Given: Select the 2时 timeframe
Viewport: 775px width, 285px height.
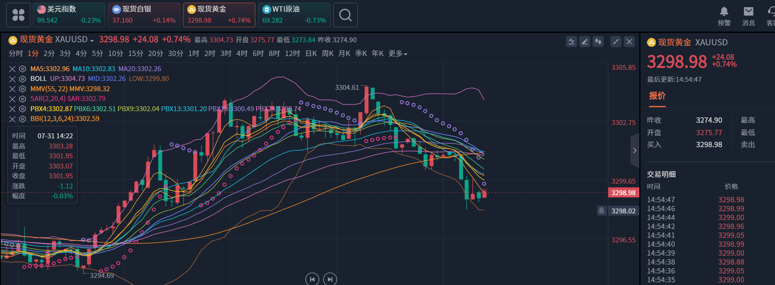Looking at the screenshot, I should click(x=210, y=53).
